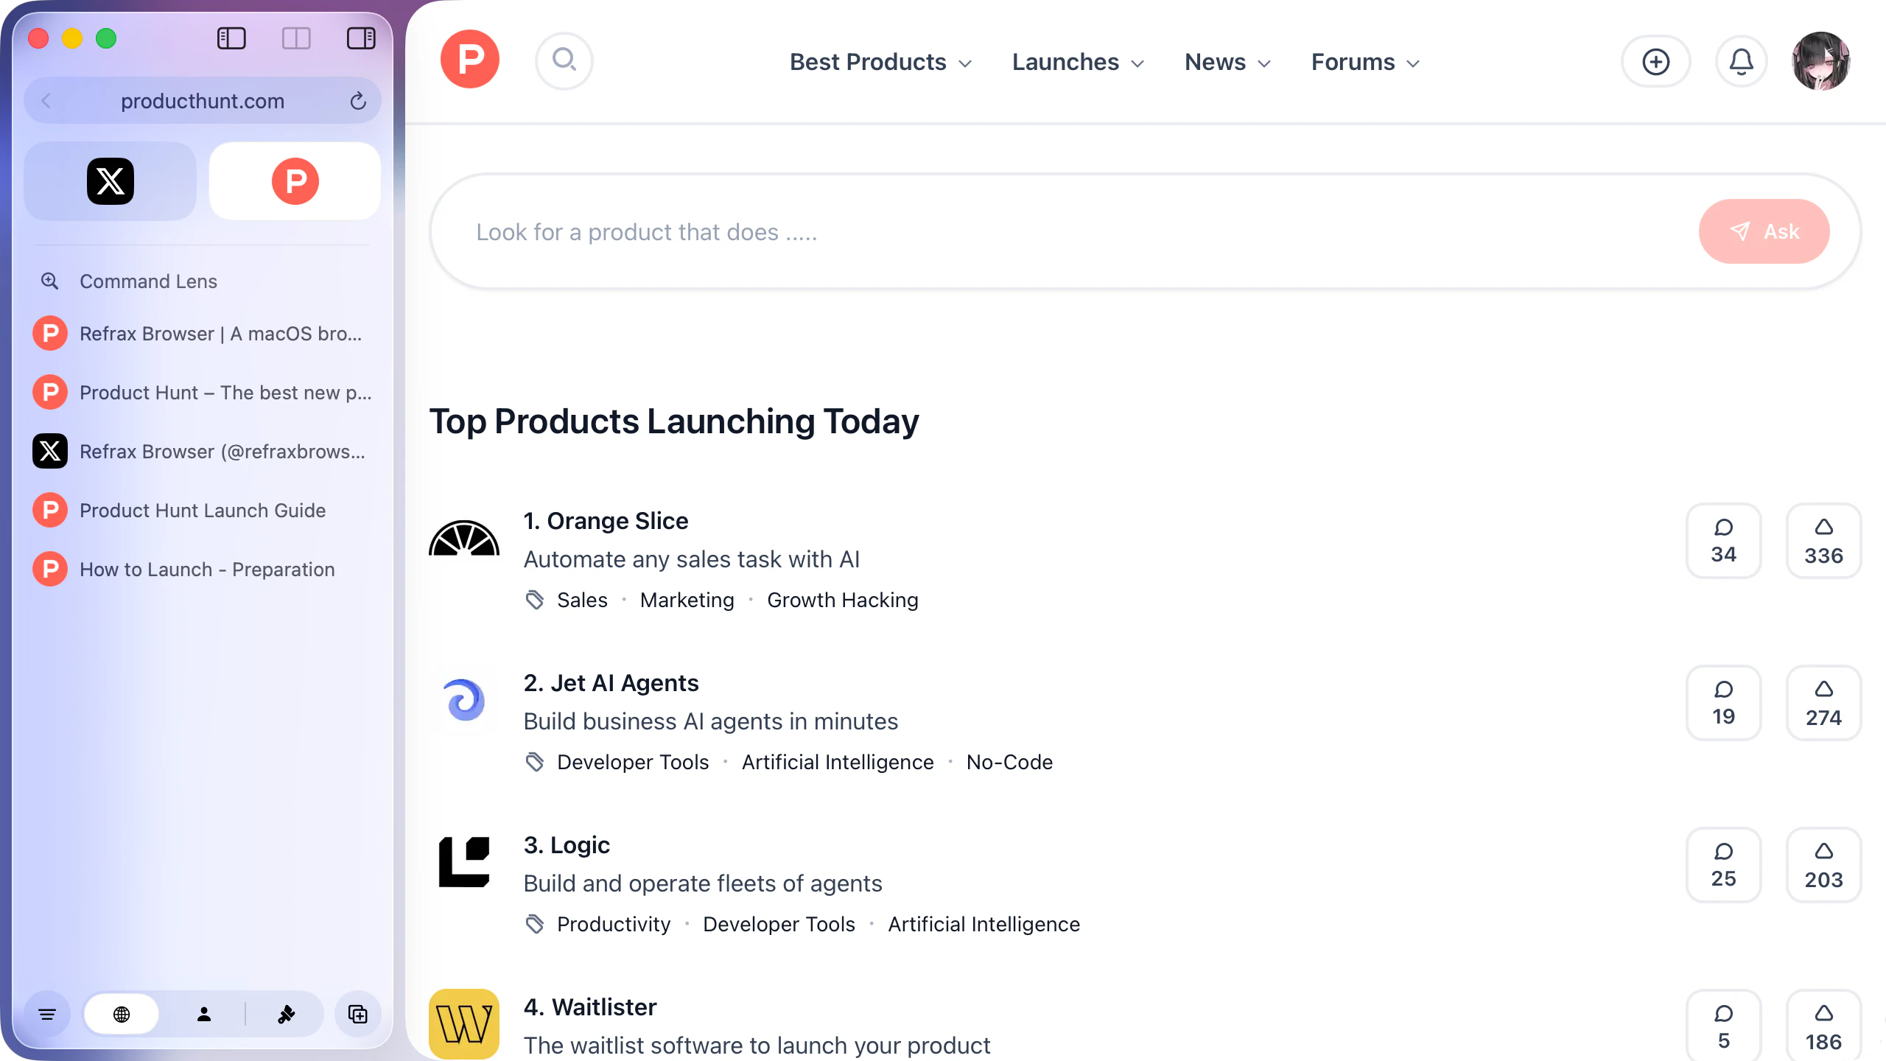The image size is (1886, 1061).
Task: Select Jet AI Agents' Artificial Intelligence tag
Action: [x=838, y=762]
